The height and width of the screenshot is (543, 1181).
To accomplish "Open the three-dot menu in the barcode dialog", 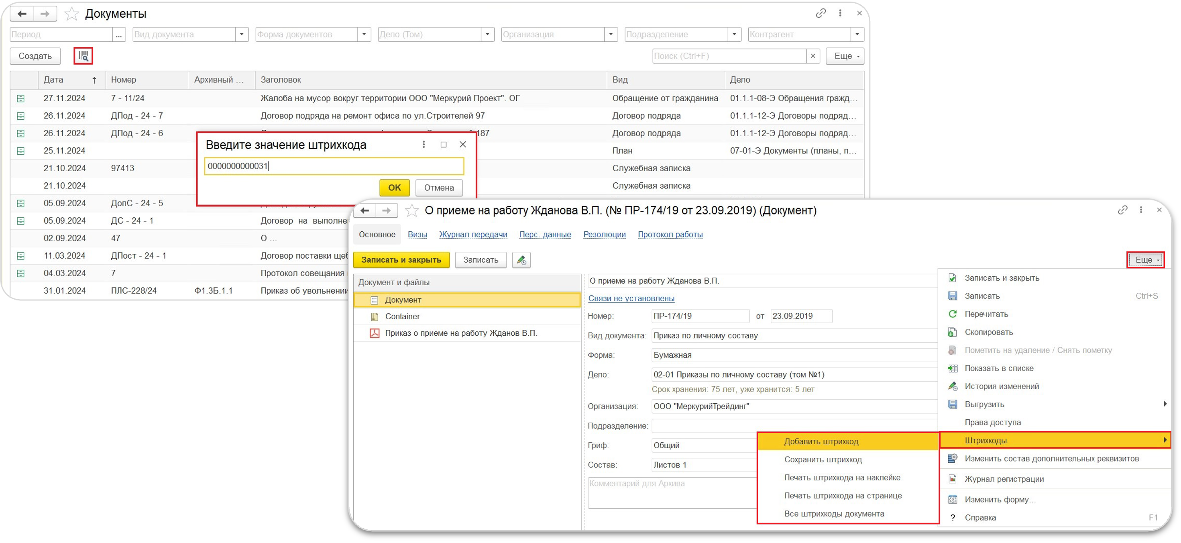I will 424,145.
